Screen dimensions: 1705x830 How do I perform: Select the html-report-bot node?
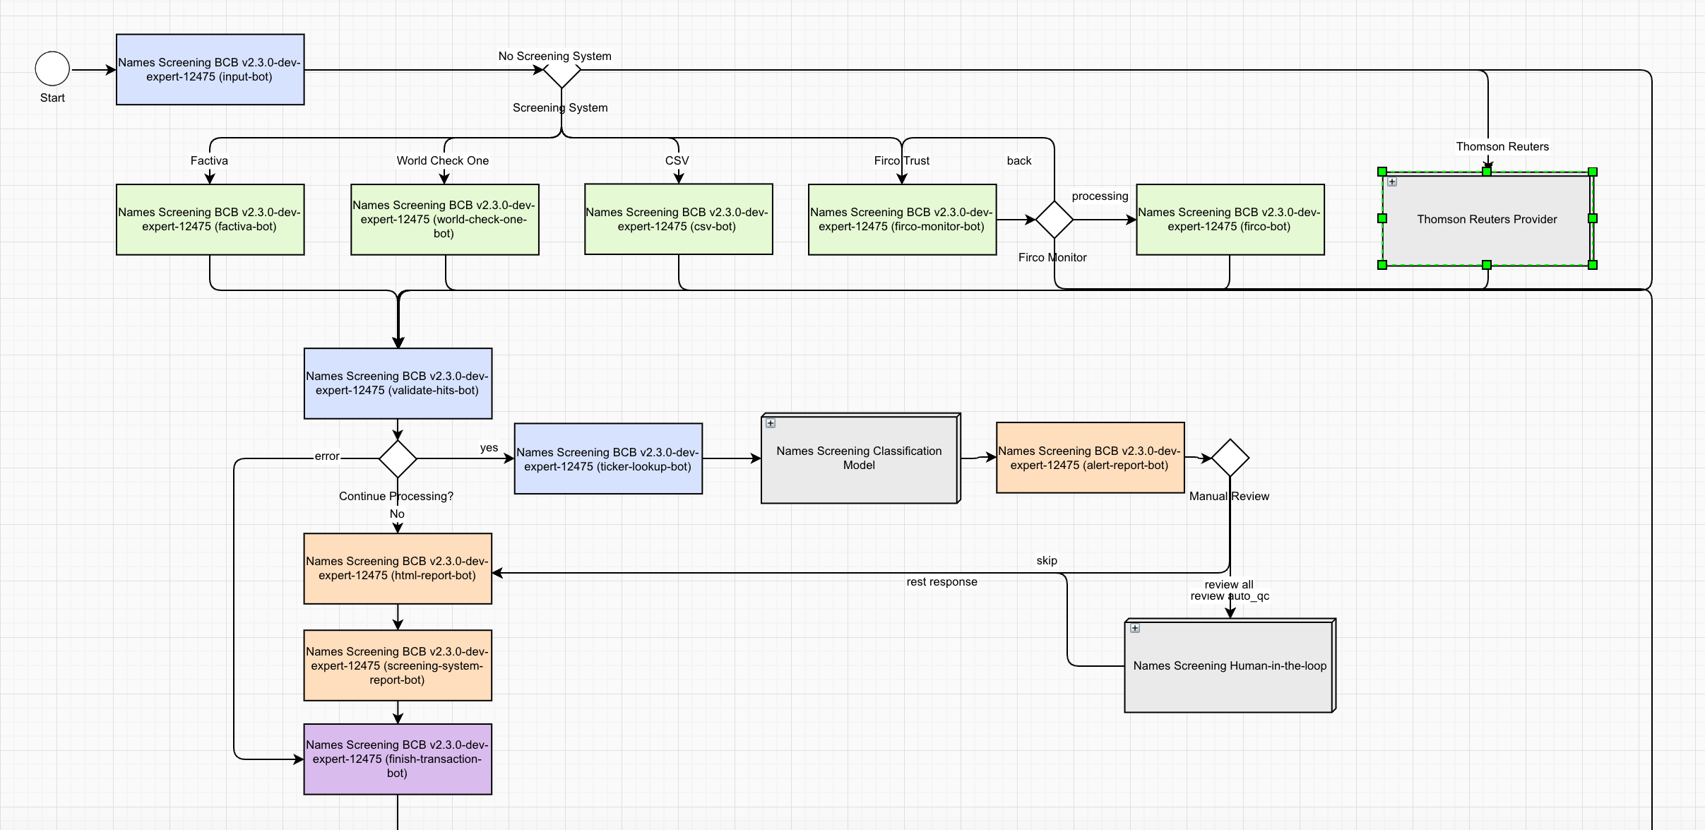pos(398,569)
